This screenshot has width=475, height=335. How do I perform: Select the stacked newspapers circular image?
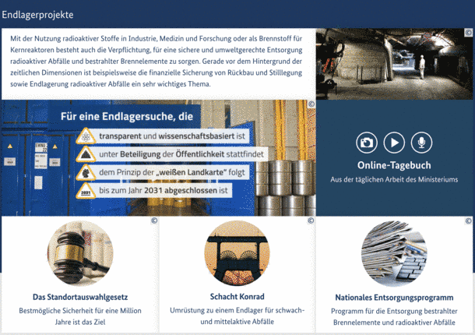point(394,254)
